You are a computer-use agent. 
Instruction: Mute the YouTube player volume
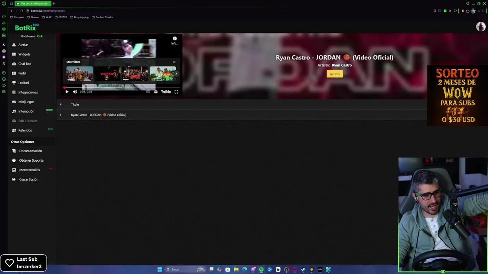(x=75, y=92)
